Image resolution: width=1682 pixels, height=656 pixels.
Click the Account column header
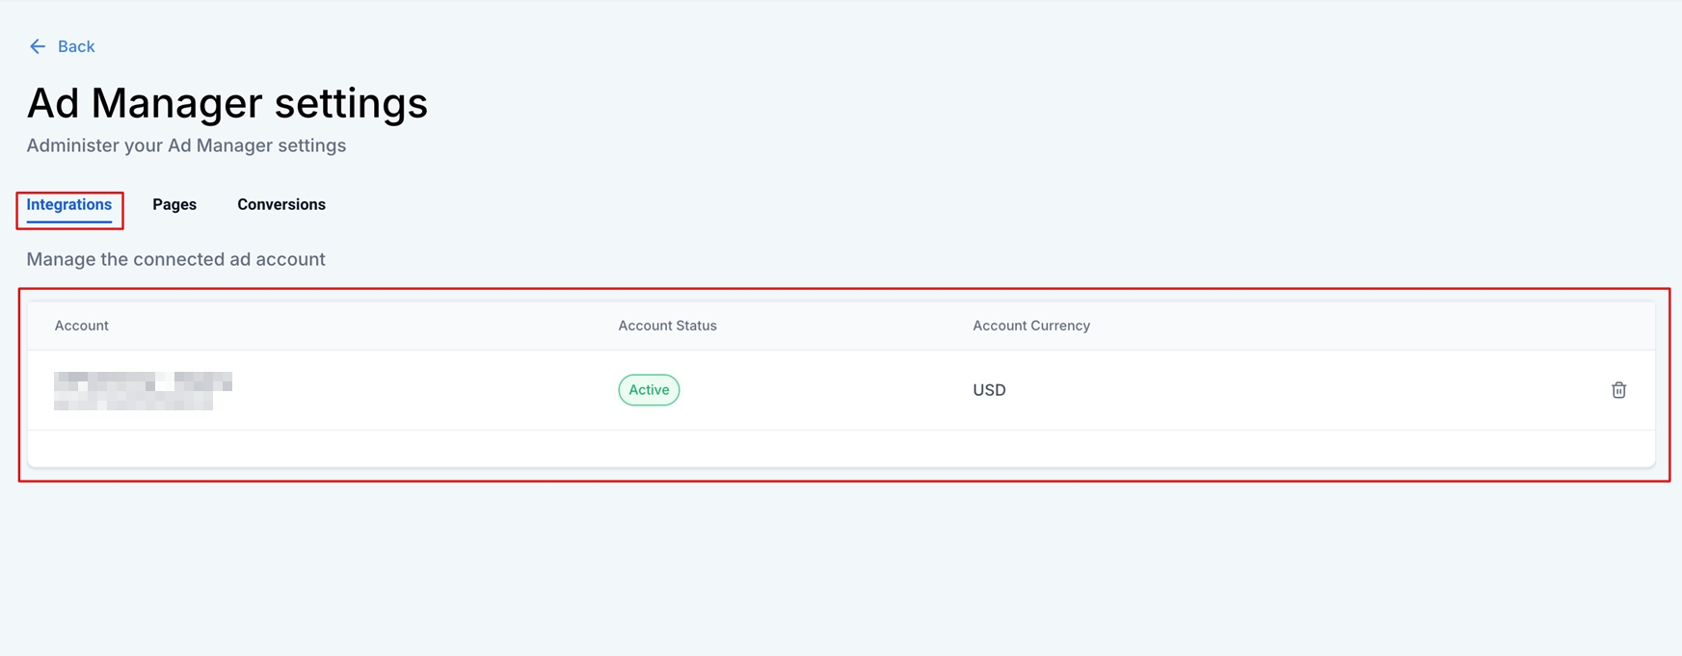pos(82,326)
